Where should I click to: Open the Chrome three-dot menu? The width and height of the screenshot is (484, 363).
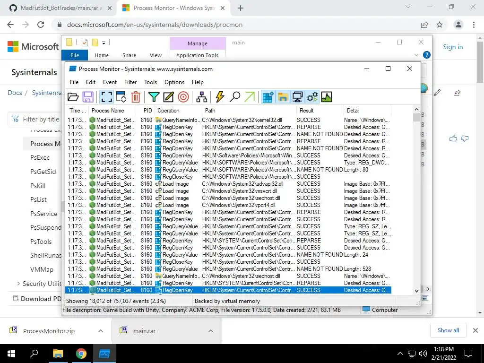pyautogui.click(x=474, y=25)
